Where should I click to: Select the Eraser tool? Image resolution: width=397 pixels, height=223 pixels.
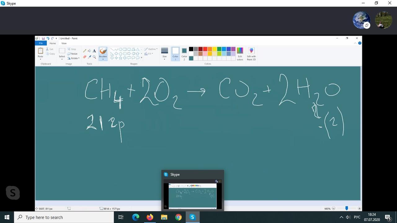tap(85, 57)
